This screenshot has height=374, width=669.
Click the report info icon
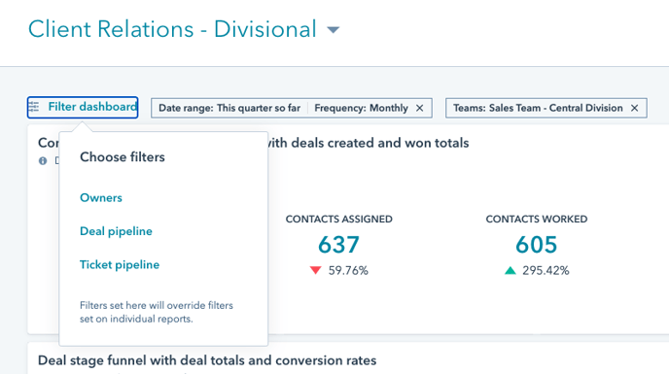(43, 161)
